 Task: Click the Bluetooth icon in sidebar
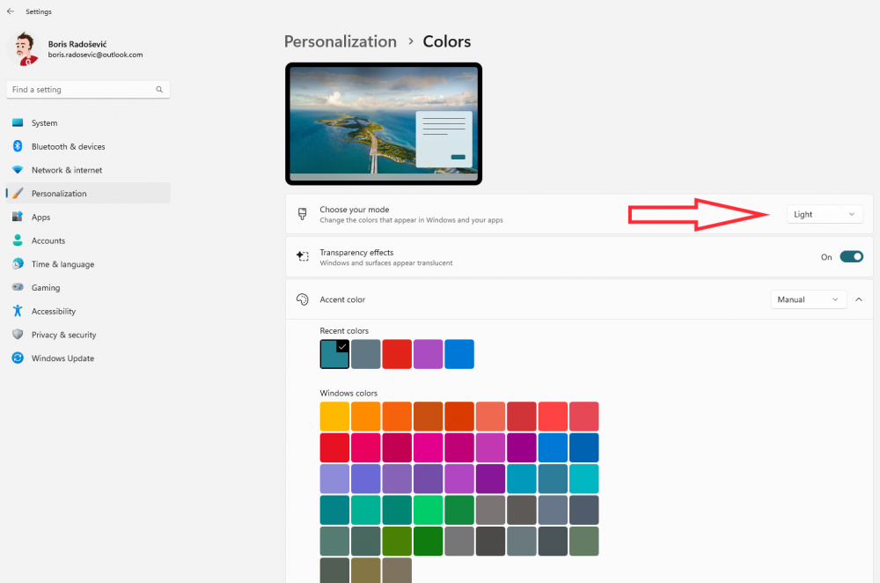pyautogui.click(x=18, y=146)
